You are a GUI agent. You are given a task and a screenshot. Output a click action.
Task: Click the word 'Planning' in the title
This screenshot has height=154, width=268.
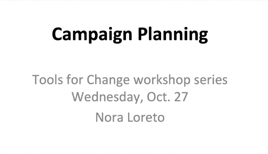[173, 35]
